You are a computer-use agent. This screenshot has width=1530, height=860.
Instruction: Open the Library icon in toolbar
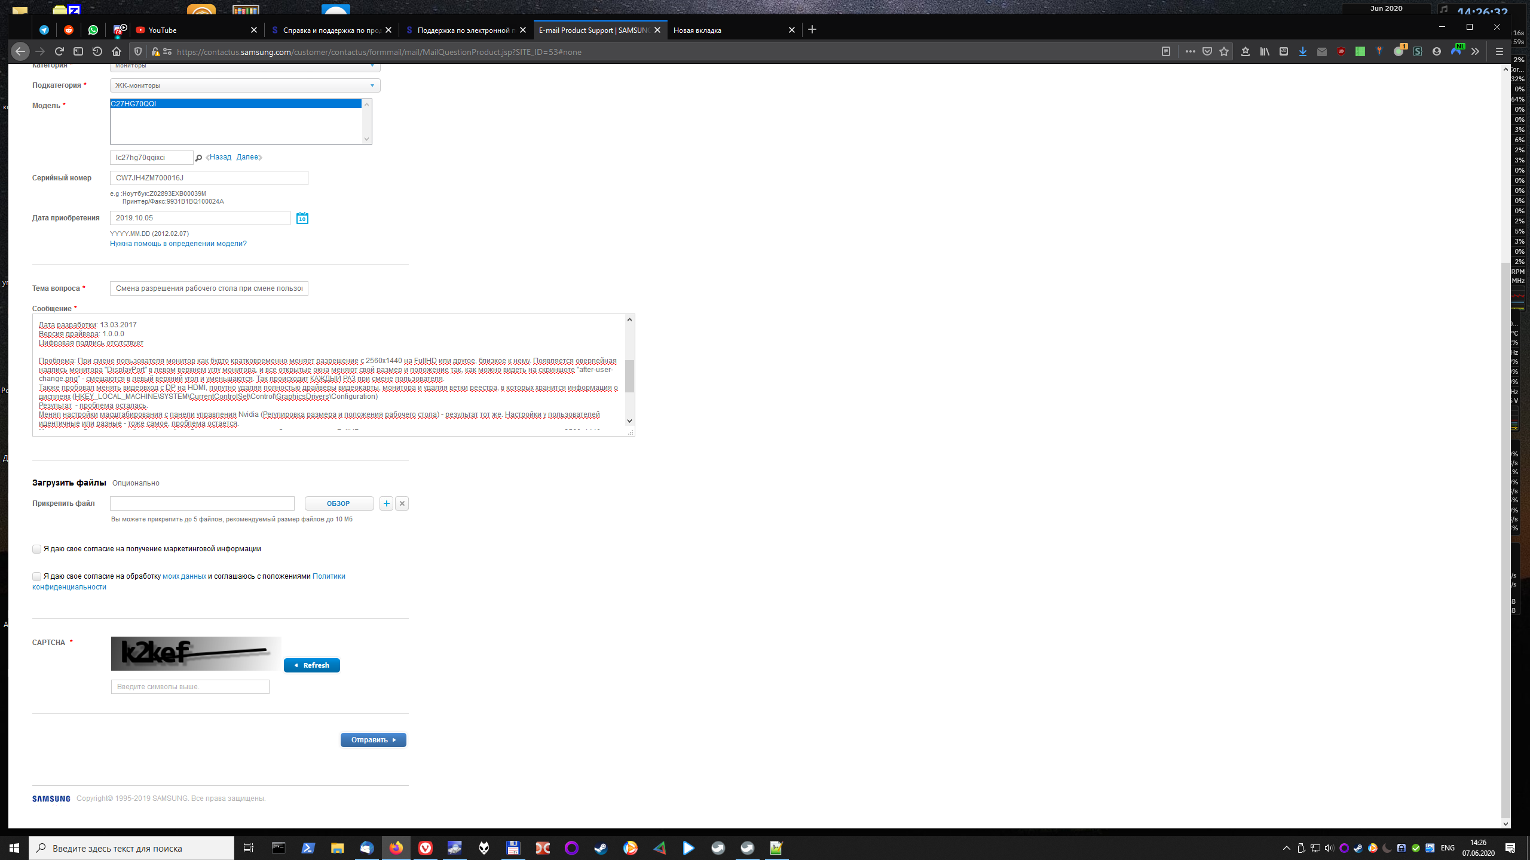1265,51
